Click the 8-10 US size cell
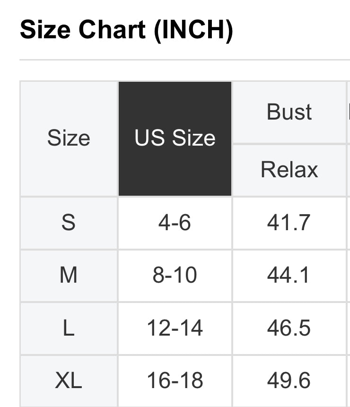The height and width of the screenshot is (407, 350). pos(175,275)
